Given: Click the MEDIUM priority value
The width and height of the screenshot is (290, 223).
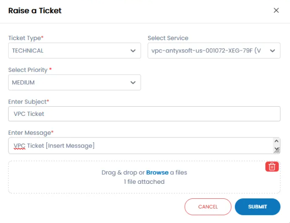Looking at the screenshot, I should tap(23, 82).
